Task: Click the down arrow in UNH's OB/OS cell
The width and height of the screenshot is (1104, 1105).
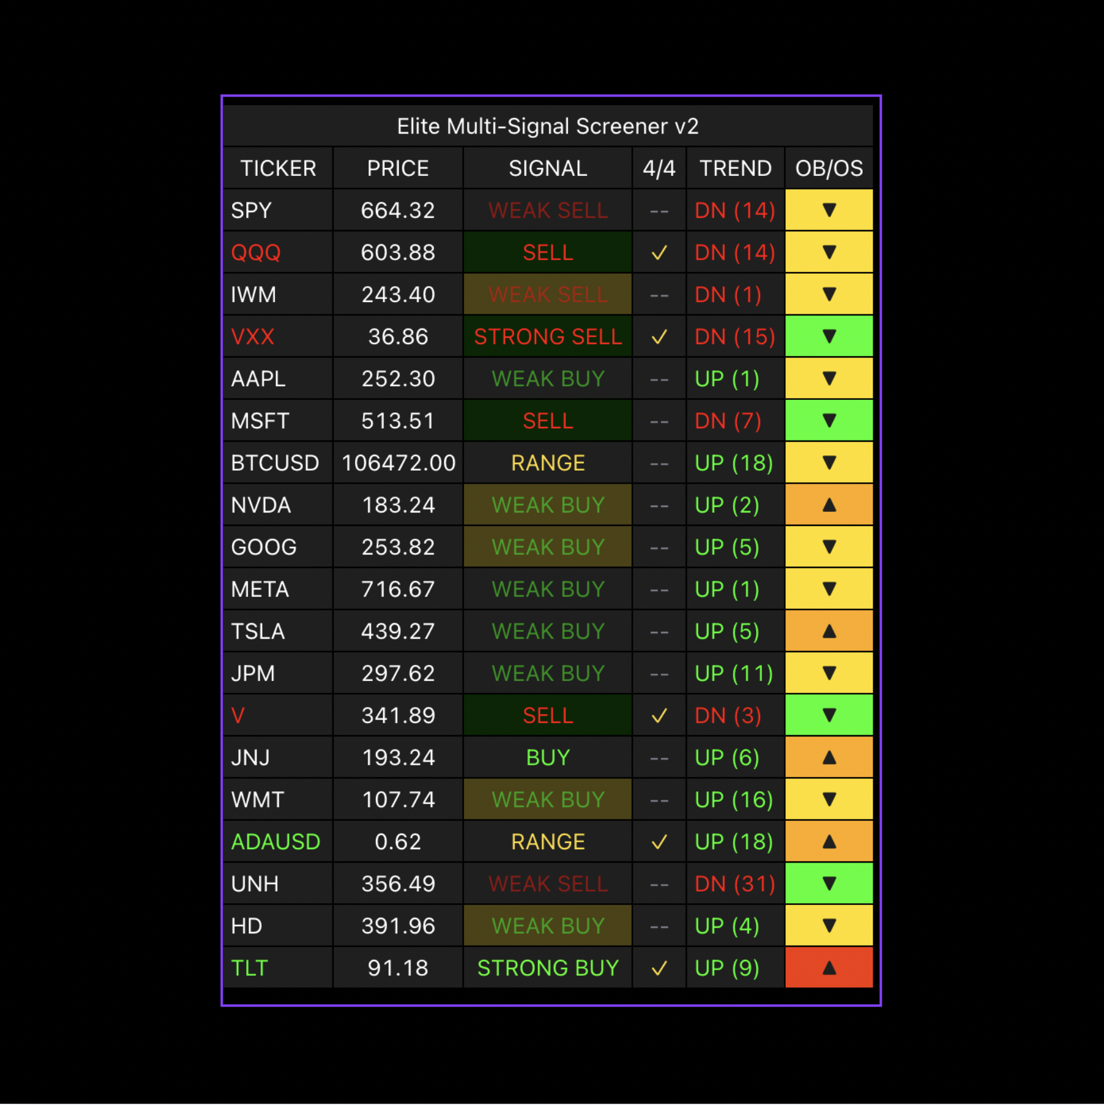Action: tap(829, 884)
